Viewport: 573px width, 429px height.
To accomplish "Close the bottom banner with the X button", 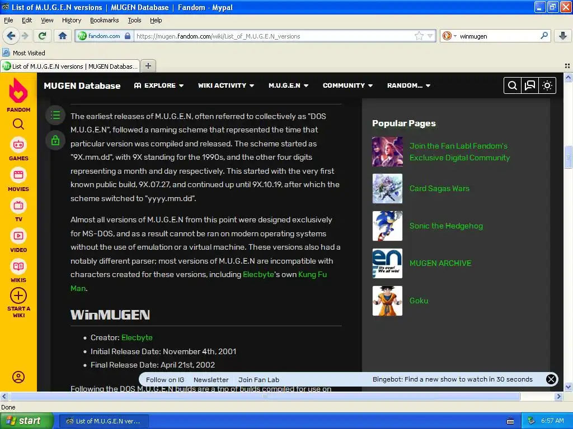I will click(x=551, y=379).
